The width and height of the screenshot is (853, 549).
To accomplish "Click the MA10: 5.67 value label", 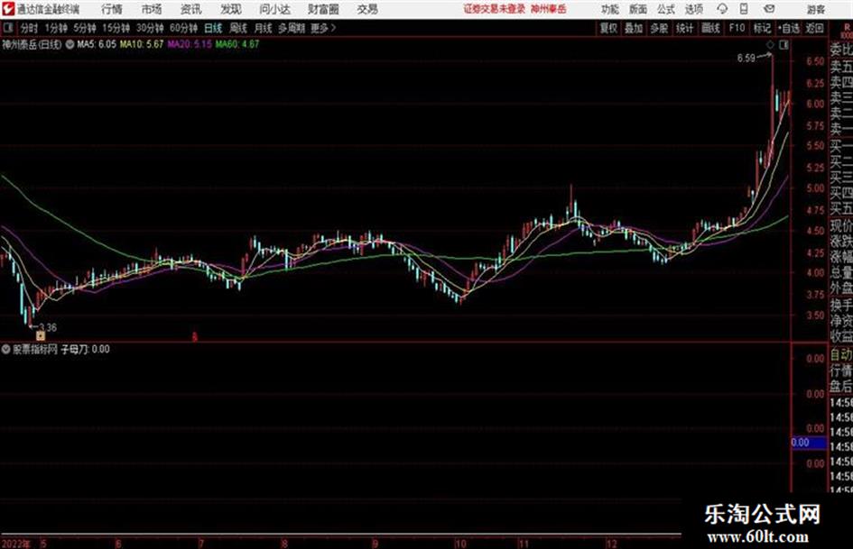I will [142, 44].
